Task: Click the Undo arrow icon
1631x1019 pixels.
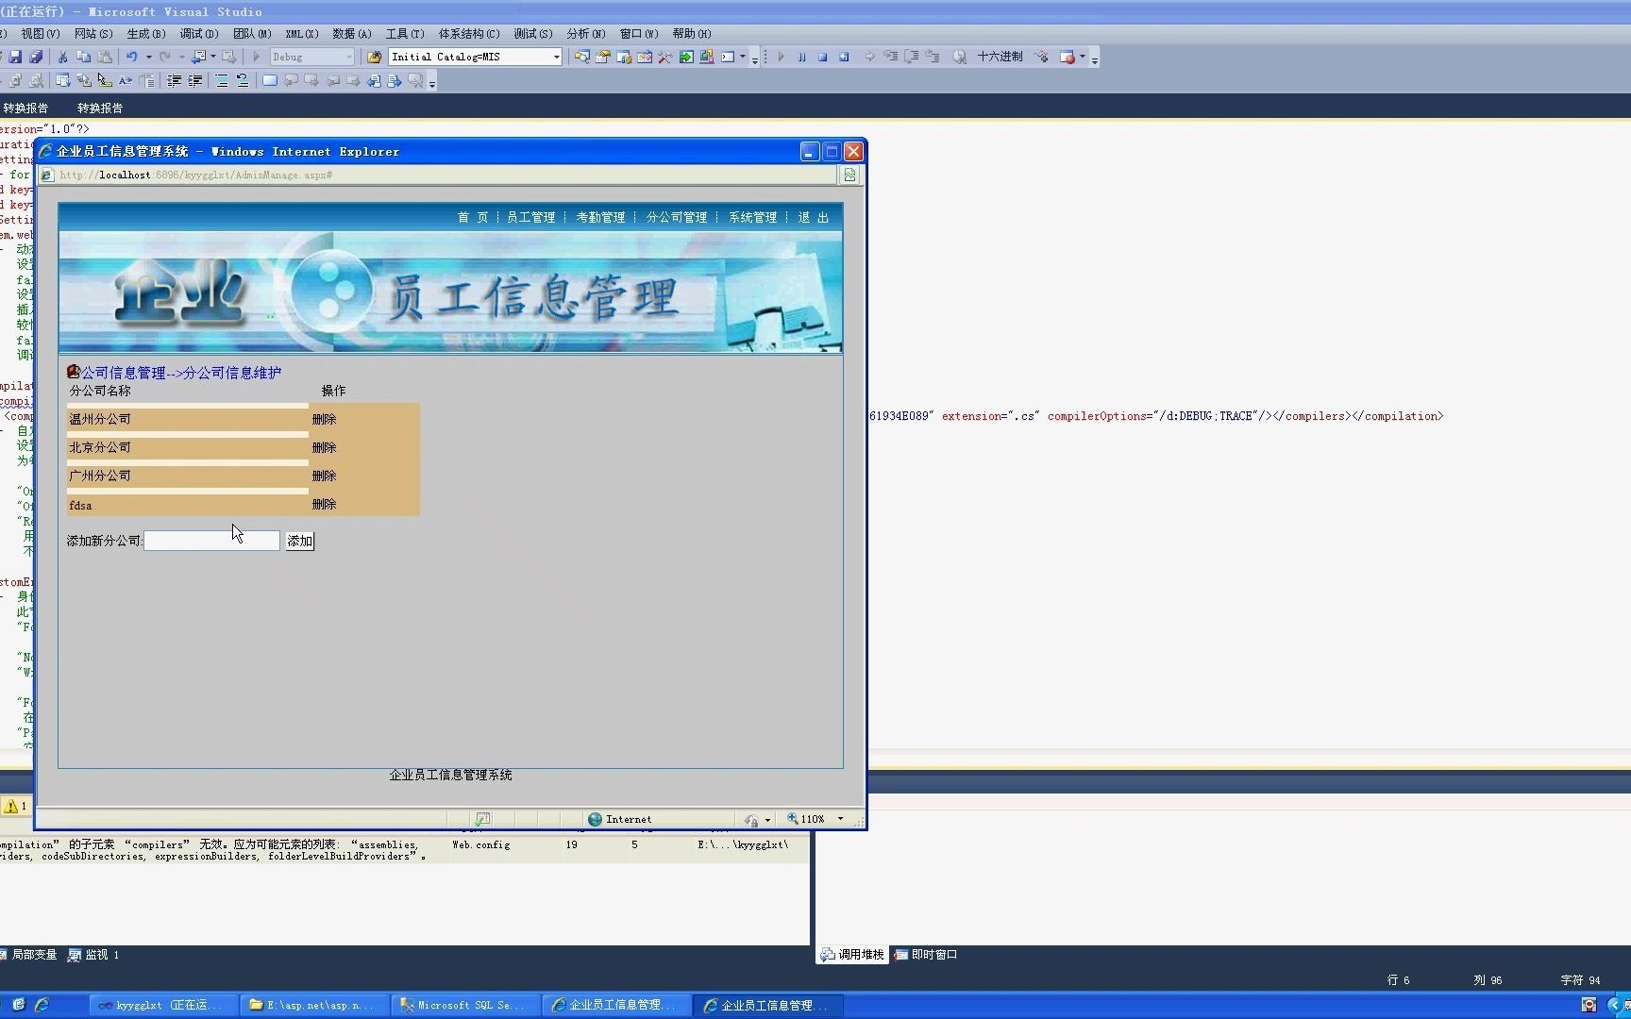Action: coord(132,57)
